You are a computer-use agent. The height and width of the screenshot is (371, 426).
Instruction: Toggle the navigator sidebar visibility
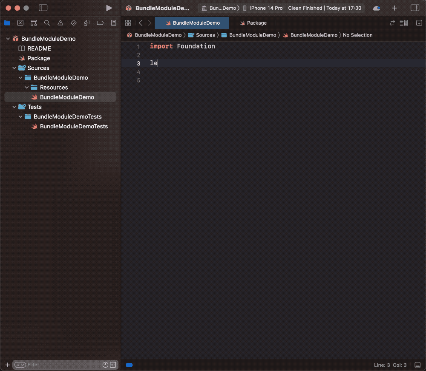coord(43,7)
